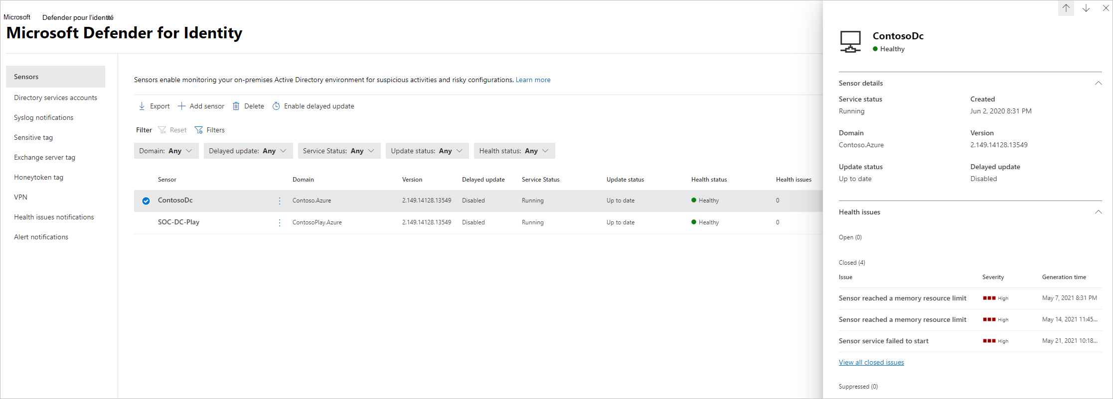Click View all closed issues link
Screen dimensions: 1113x399
[x=871, y=362]
